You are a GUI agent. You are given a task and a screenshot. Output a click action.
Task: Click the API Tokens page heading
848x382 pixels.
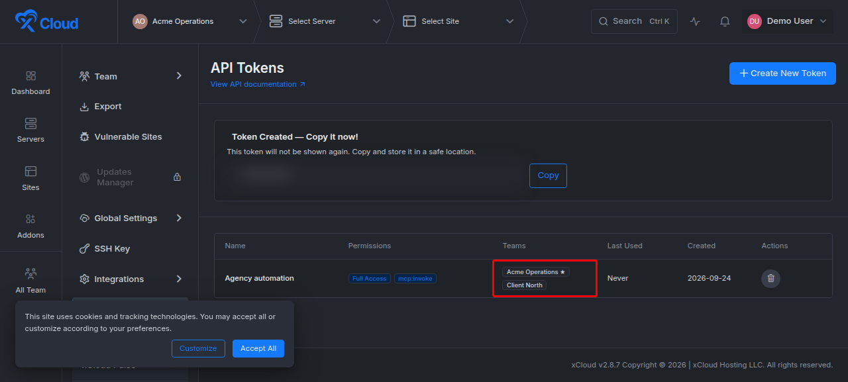[247, 68]
